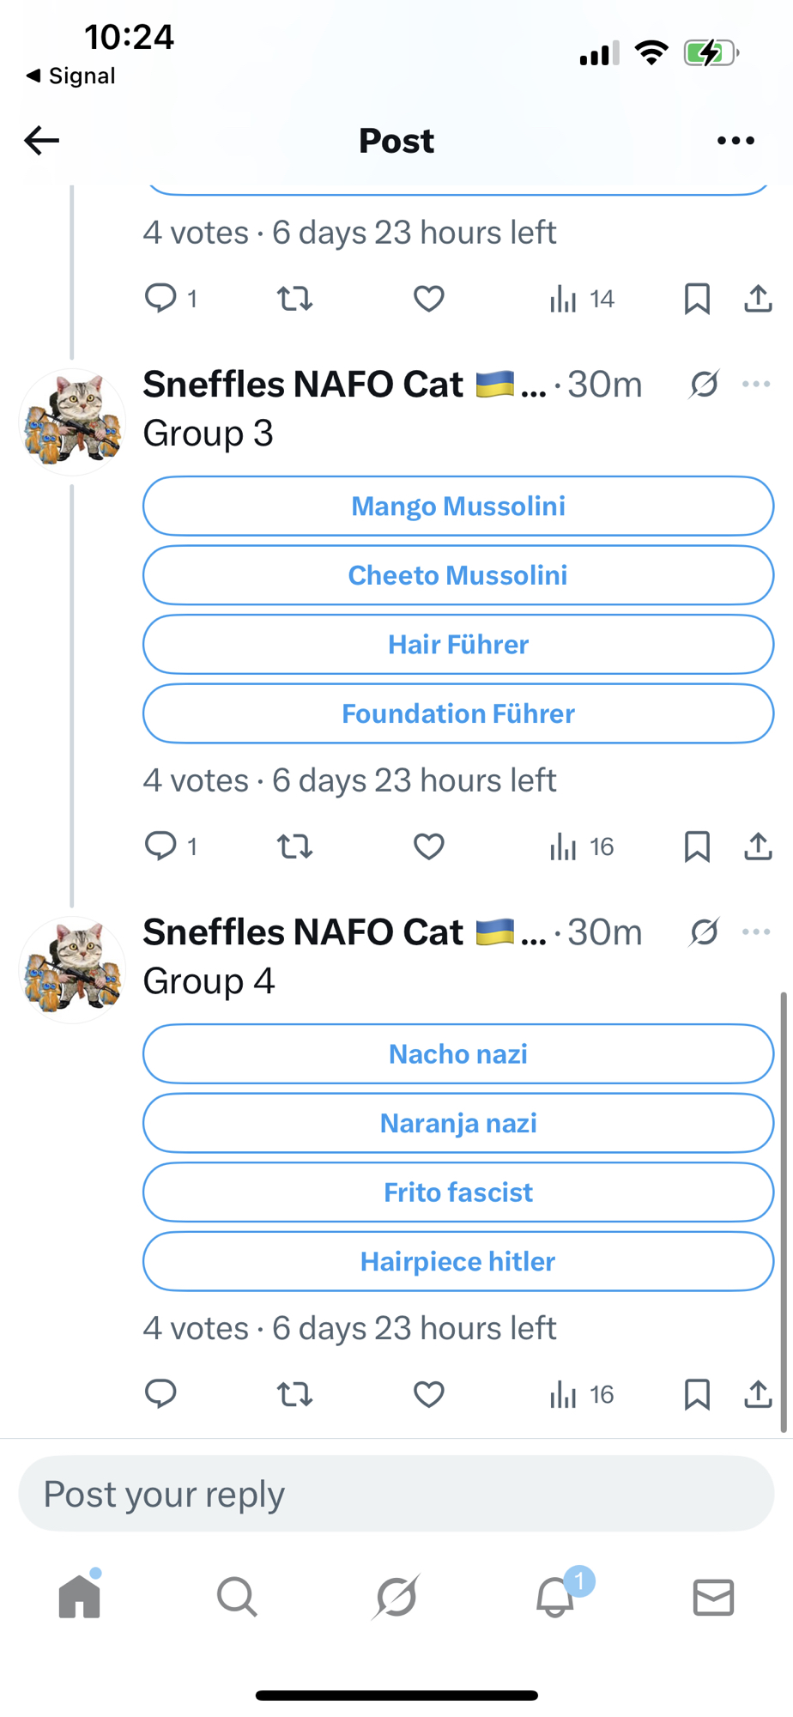This screenshot has width=793, height=1717.
Task: Open the three-dot menu in Post header
Action: (735, 140)
